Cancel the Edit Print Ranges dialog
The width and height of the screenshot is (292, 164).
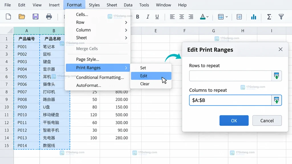click(267, 120)
